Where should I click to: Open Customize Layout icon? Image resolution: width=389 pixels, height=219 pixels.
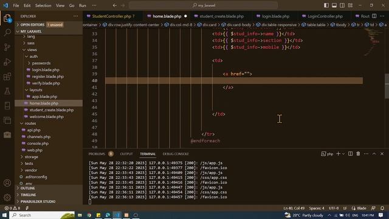(x=350, y=5)
